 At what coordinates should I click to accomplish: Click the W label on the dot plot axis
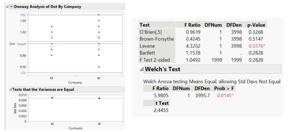point(99,78)
